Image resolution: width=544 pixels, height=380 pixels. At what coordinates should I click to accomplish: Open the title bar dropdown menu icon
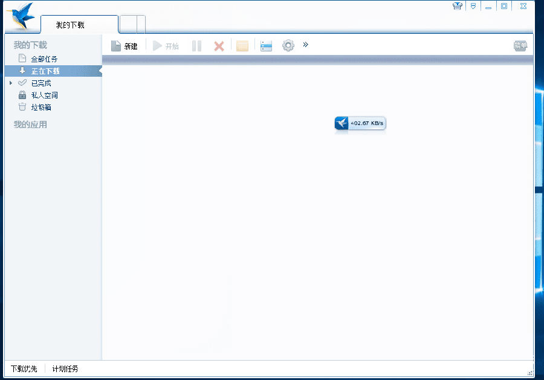coord(473,6)
